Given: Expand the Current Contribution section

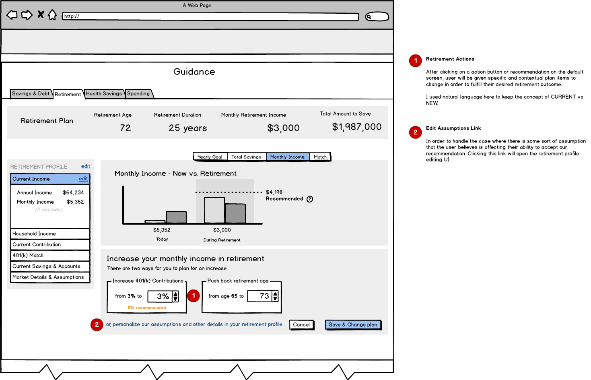Looking at the screenshot, I should pos(50,244).
